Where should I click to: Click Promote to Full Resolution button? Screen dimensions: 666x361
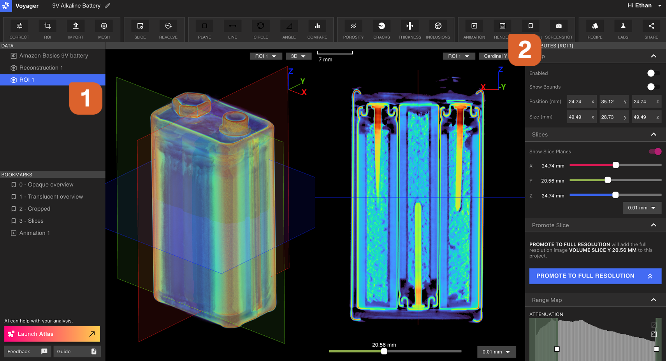pyautogui.click(x=595, y=276)
